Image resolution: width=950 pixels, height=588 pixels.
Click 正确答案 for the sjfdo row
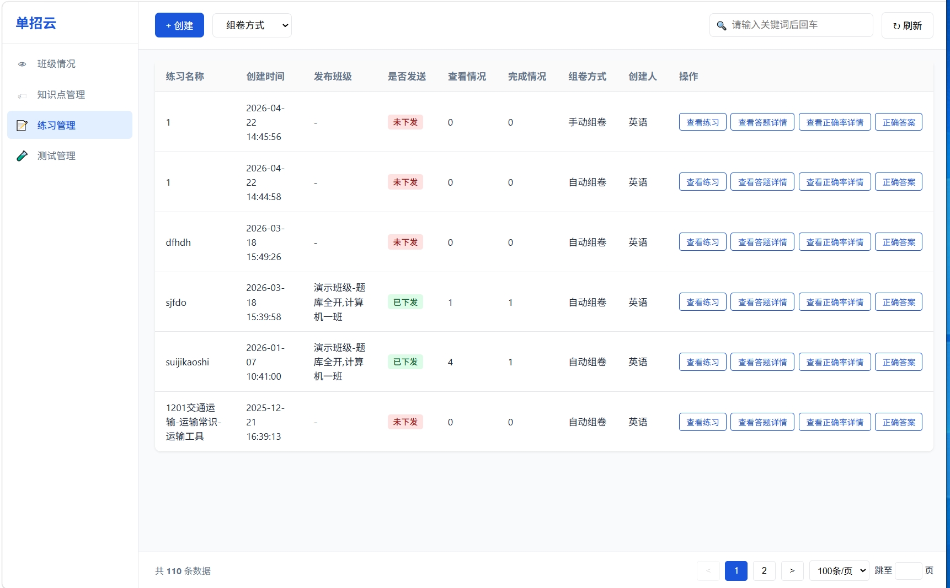click(899, 302)
